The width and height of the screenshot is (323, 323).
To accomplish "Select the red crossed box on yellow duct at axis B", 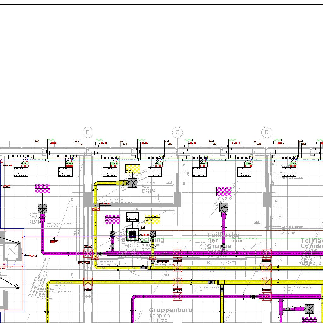I will 88,282.
